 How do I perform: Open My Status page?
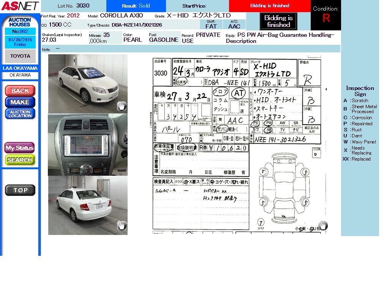19,148
